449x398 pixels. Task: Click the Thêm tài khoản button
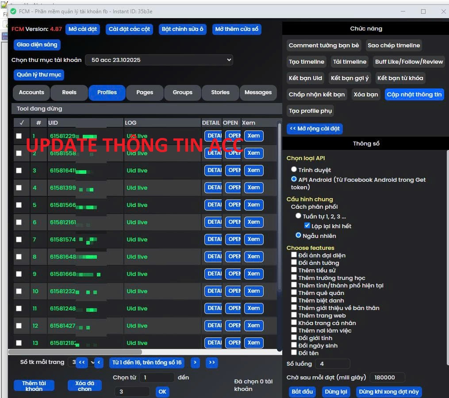[x=34, y=386]
